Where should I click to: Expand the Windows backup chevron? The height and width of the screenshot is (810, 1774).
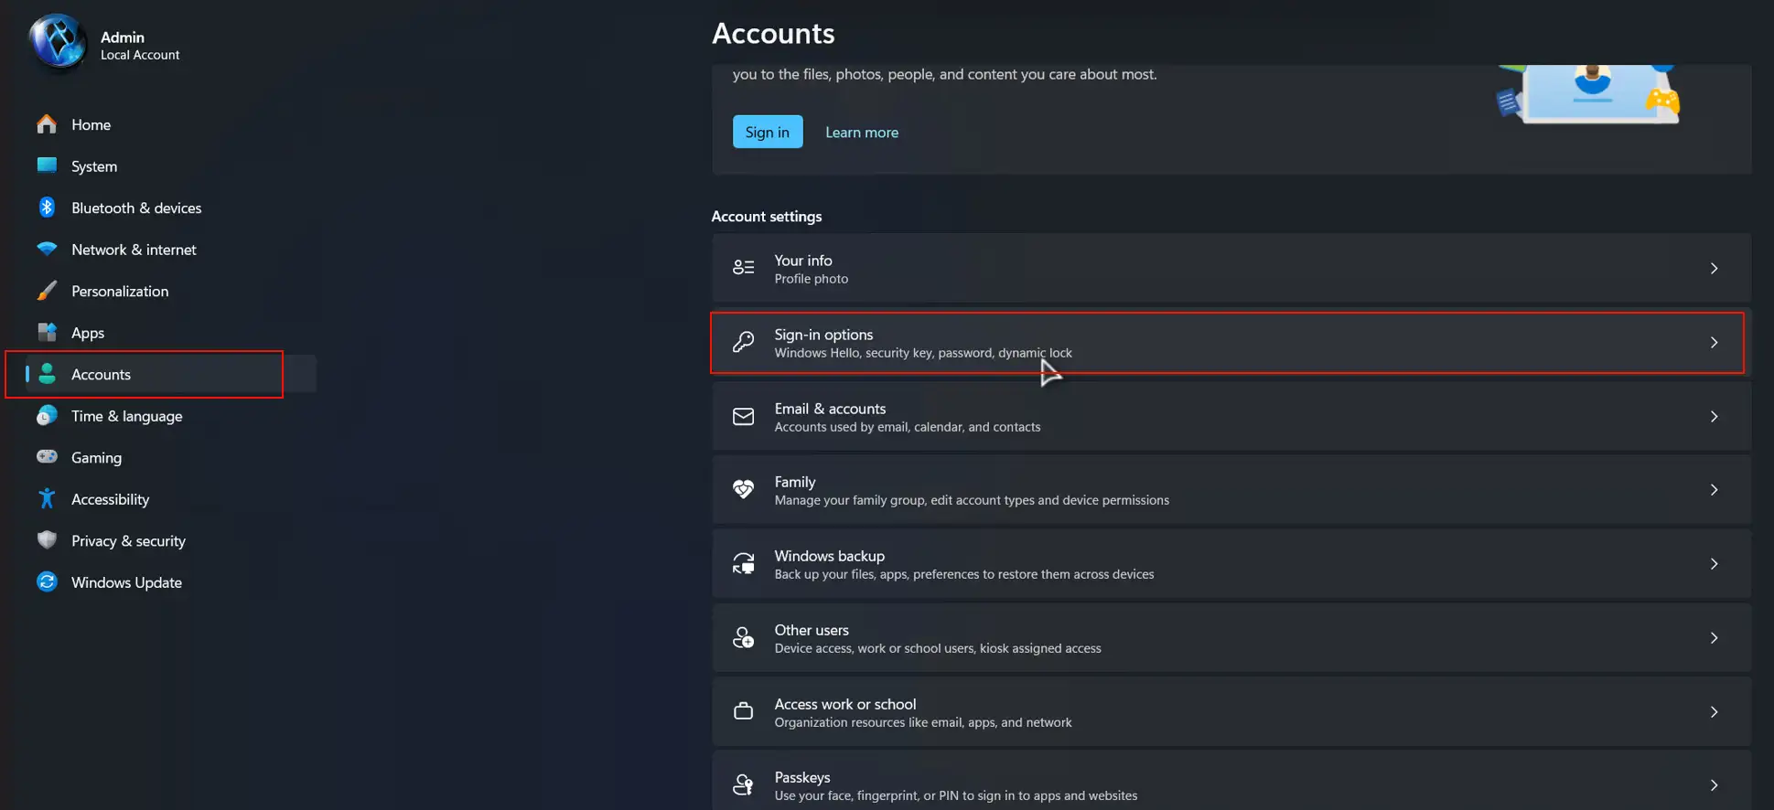tap(1714, 564)
